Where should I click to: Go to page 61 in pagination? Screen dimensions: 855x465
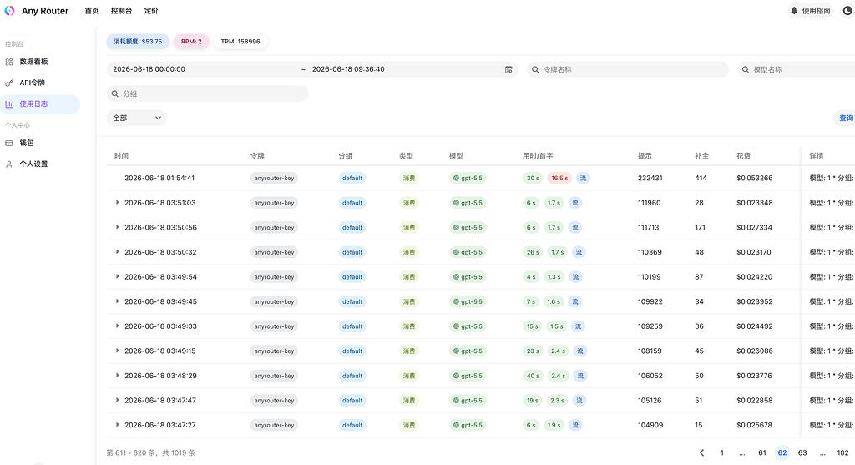pos(762,453)
